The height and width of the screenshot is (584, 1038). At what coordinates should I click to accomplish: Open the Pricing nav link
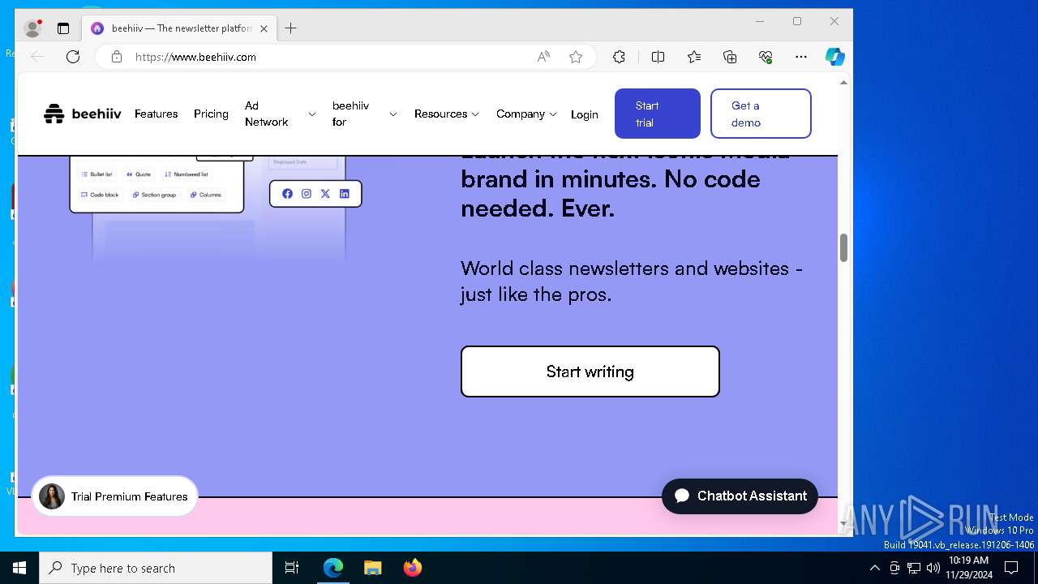click(211, 114)
